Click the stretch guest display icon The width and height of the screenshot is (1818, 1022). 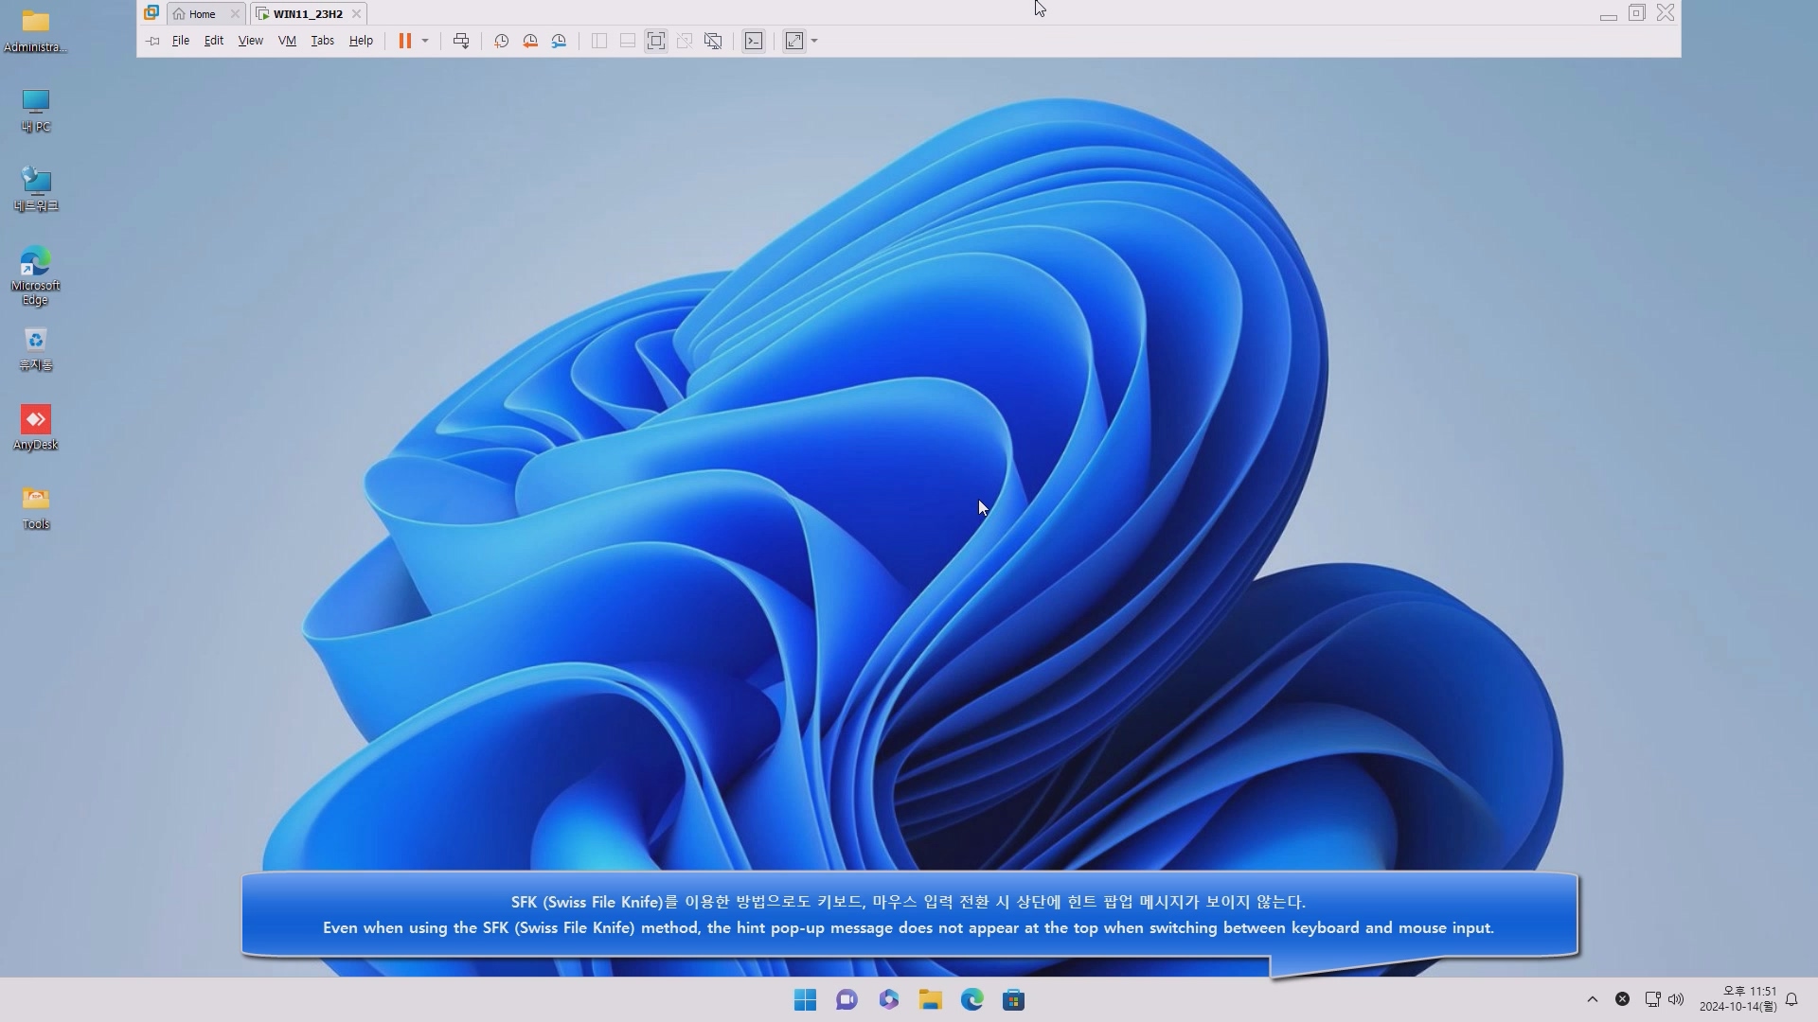(x=794, y=41)
